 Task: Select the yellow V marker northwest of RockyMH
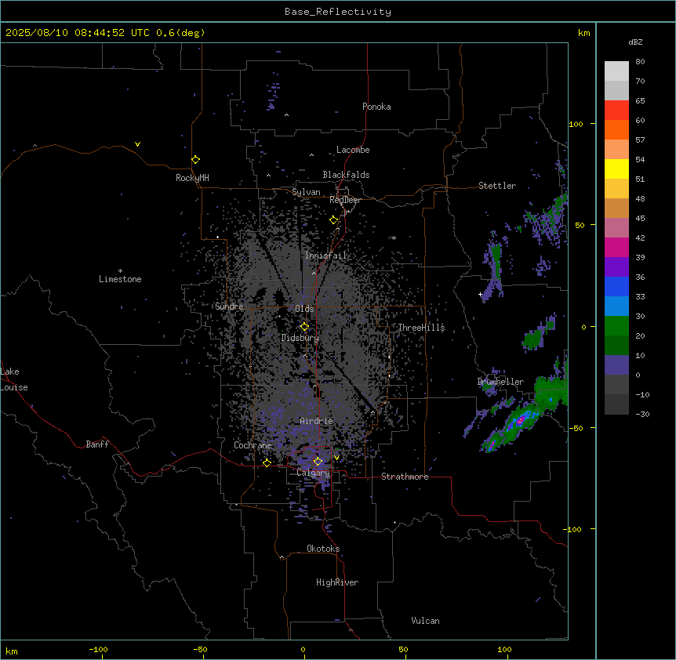[x=137, y=144]
